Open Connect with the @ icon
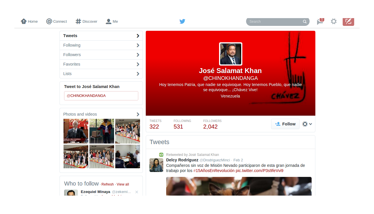 [x=49, y=21]
